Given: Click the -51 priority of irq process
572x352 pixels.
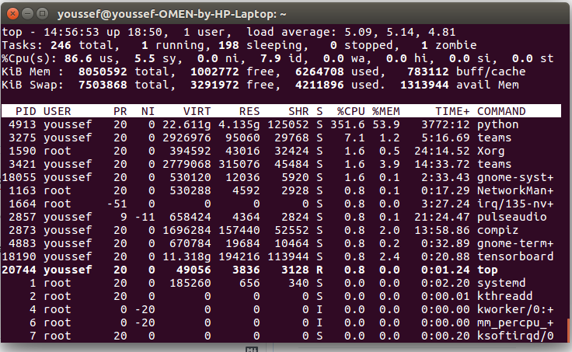Looking at the screenshot, I should point(117,204).
